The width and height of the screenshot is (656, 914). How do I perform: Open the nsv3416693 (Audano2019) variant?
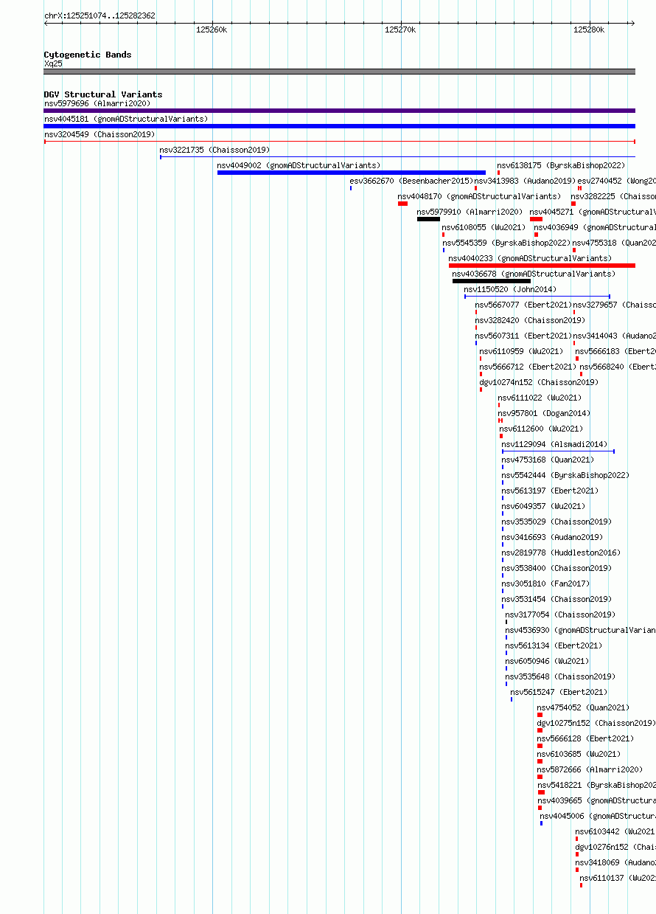[x=552, y=537]
